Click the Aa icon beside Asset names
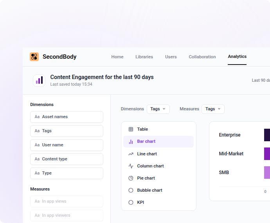The image size is (270, 223). (x=37, y=117)
